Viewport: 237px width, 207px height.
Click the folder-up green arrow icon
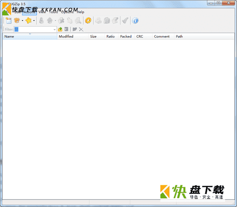(60, 29)
